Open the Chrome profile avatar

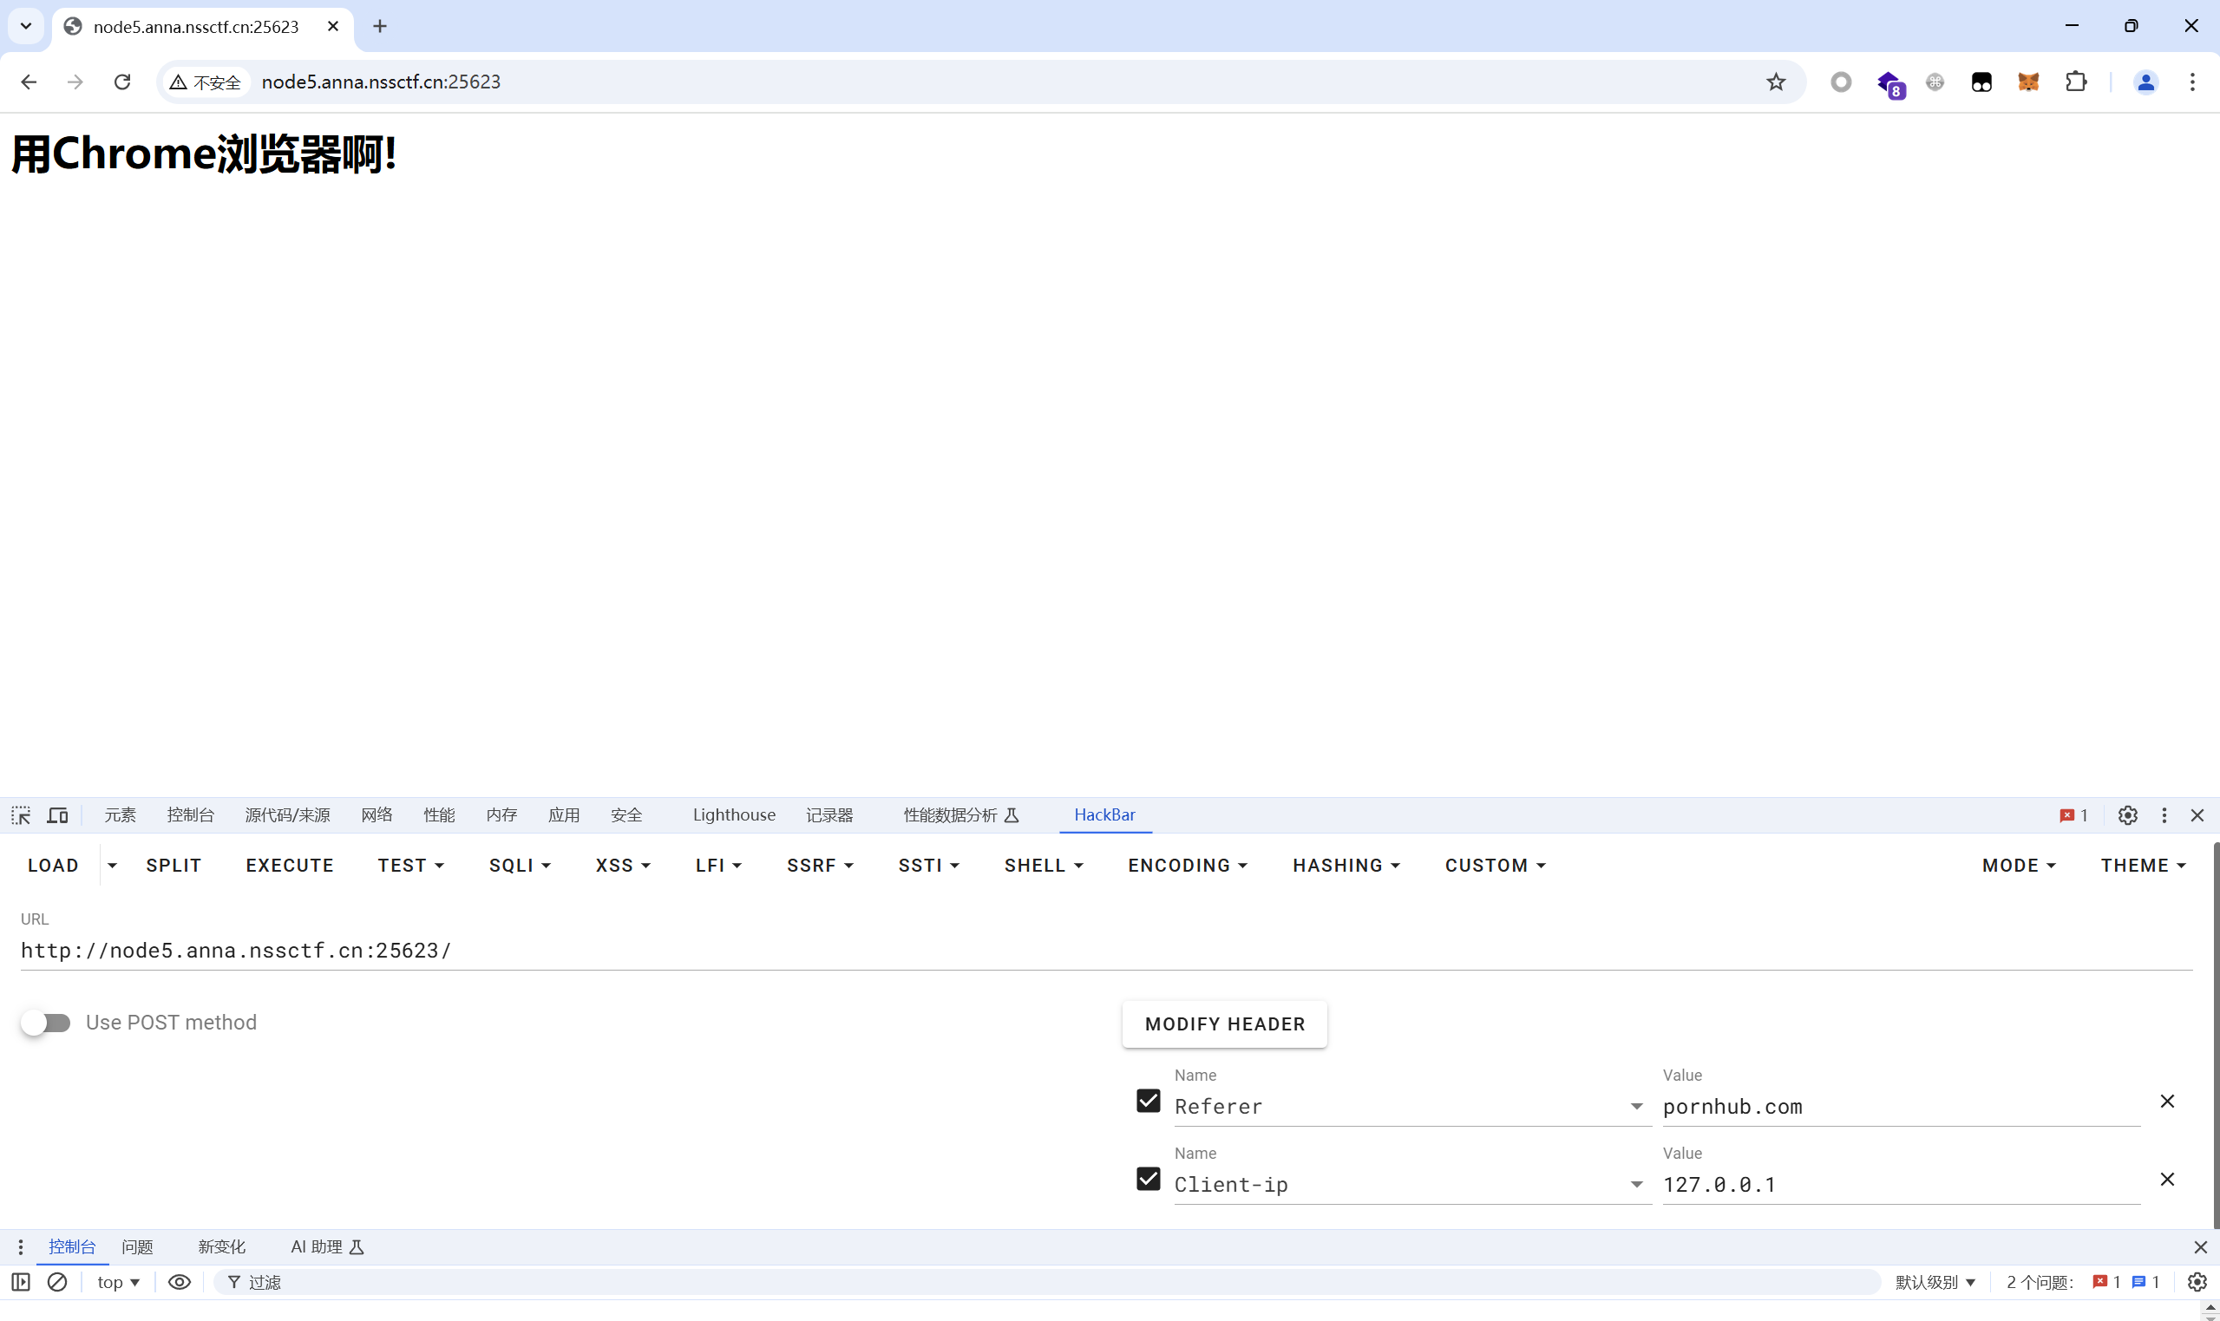[x=2146, y=82]
